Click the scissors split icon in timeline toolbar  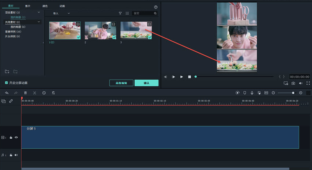[x=35, y=93]
